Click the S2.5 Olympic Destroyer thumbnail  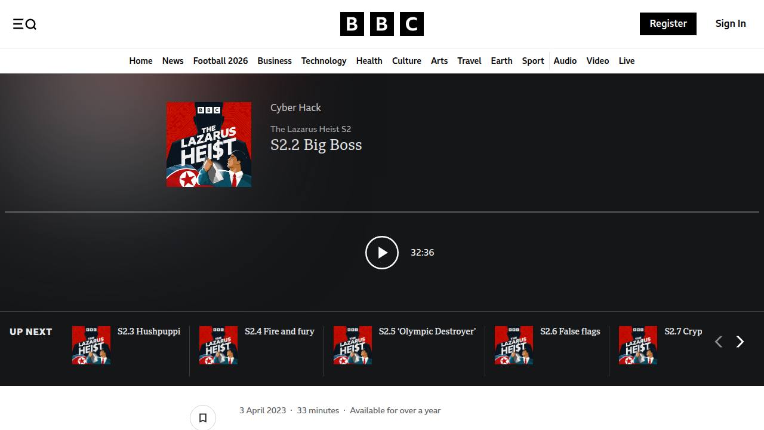coord(353,345)
